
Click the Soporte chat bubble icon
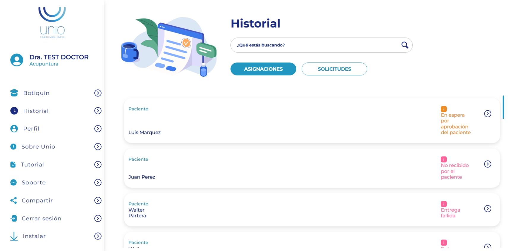pyautogui.click(x=13, y=183)
